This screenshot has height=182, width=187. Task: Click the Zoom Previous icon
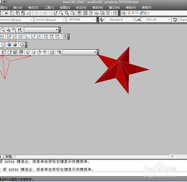click(x=73, y=13)
